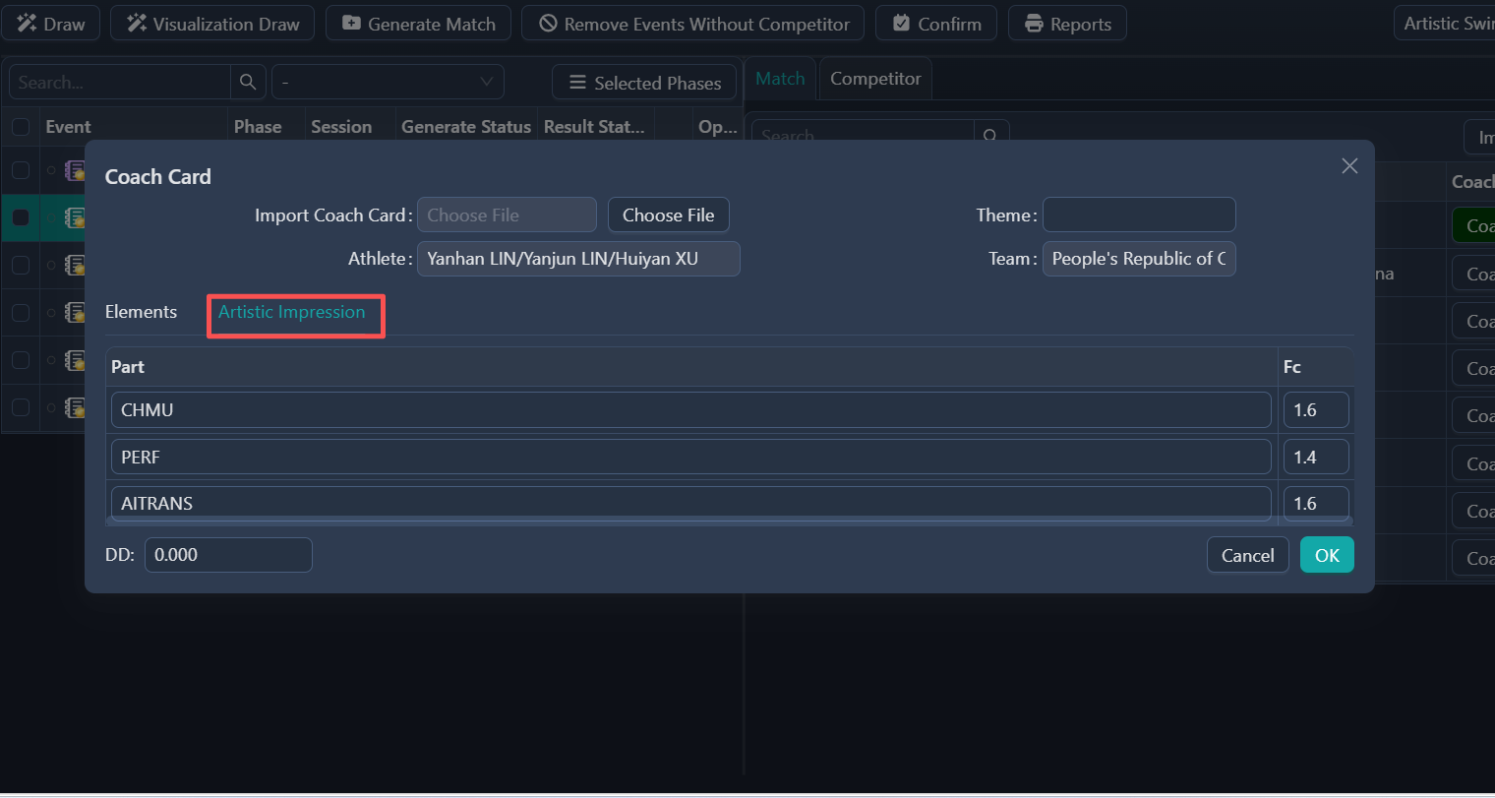Open the phase filter dropdown
The image size is (1495, 798).
coord(388,82)
